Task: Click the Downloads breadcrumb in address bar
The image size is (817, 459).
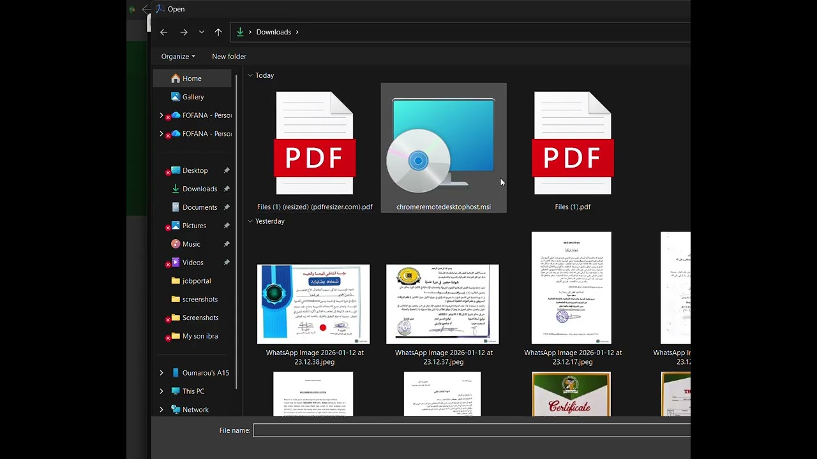Action: coord(273,32)
